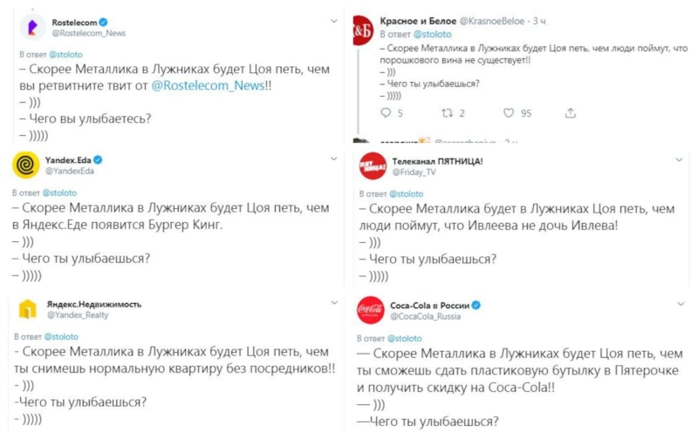698x439 pixels.
Task: Click the Coca-Cola в России avatar
Action: 373,311
